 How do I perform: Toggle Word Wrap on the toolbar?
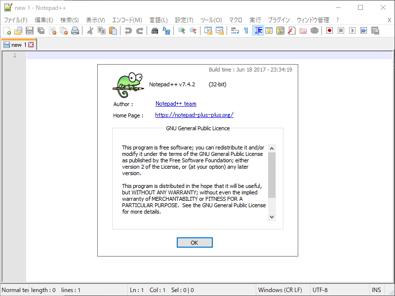coord(234,30)
